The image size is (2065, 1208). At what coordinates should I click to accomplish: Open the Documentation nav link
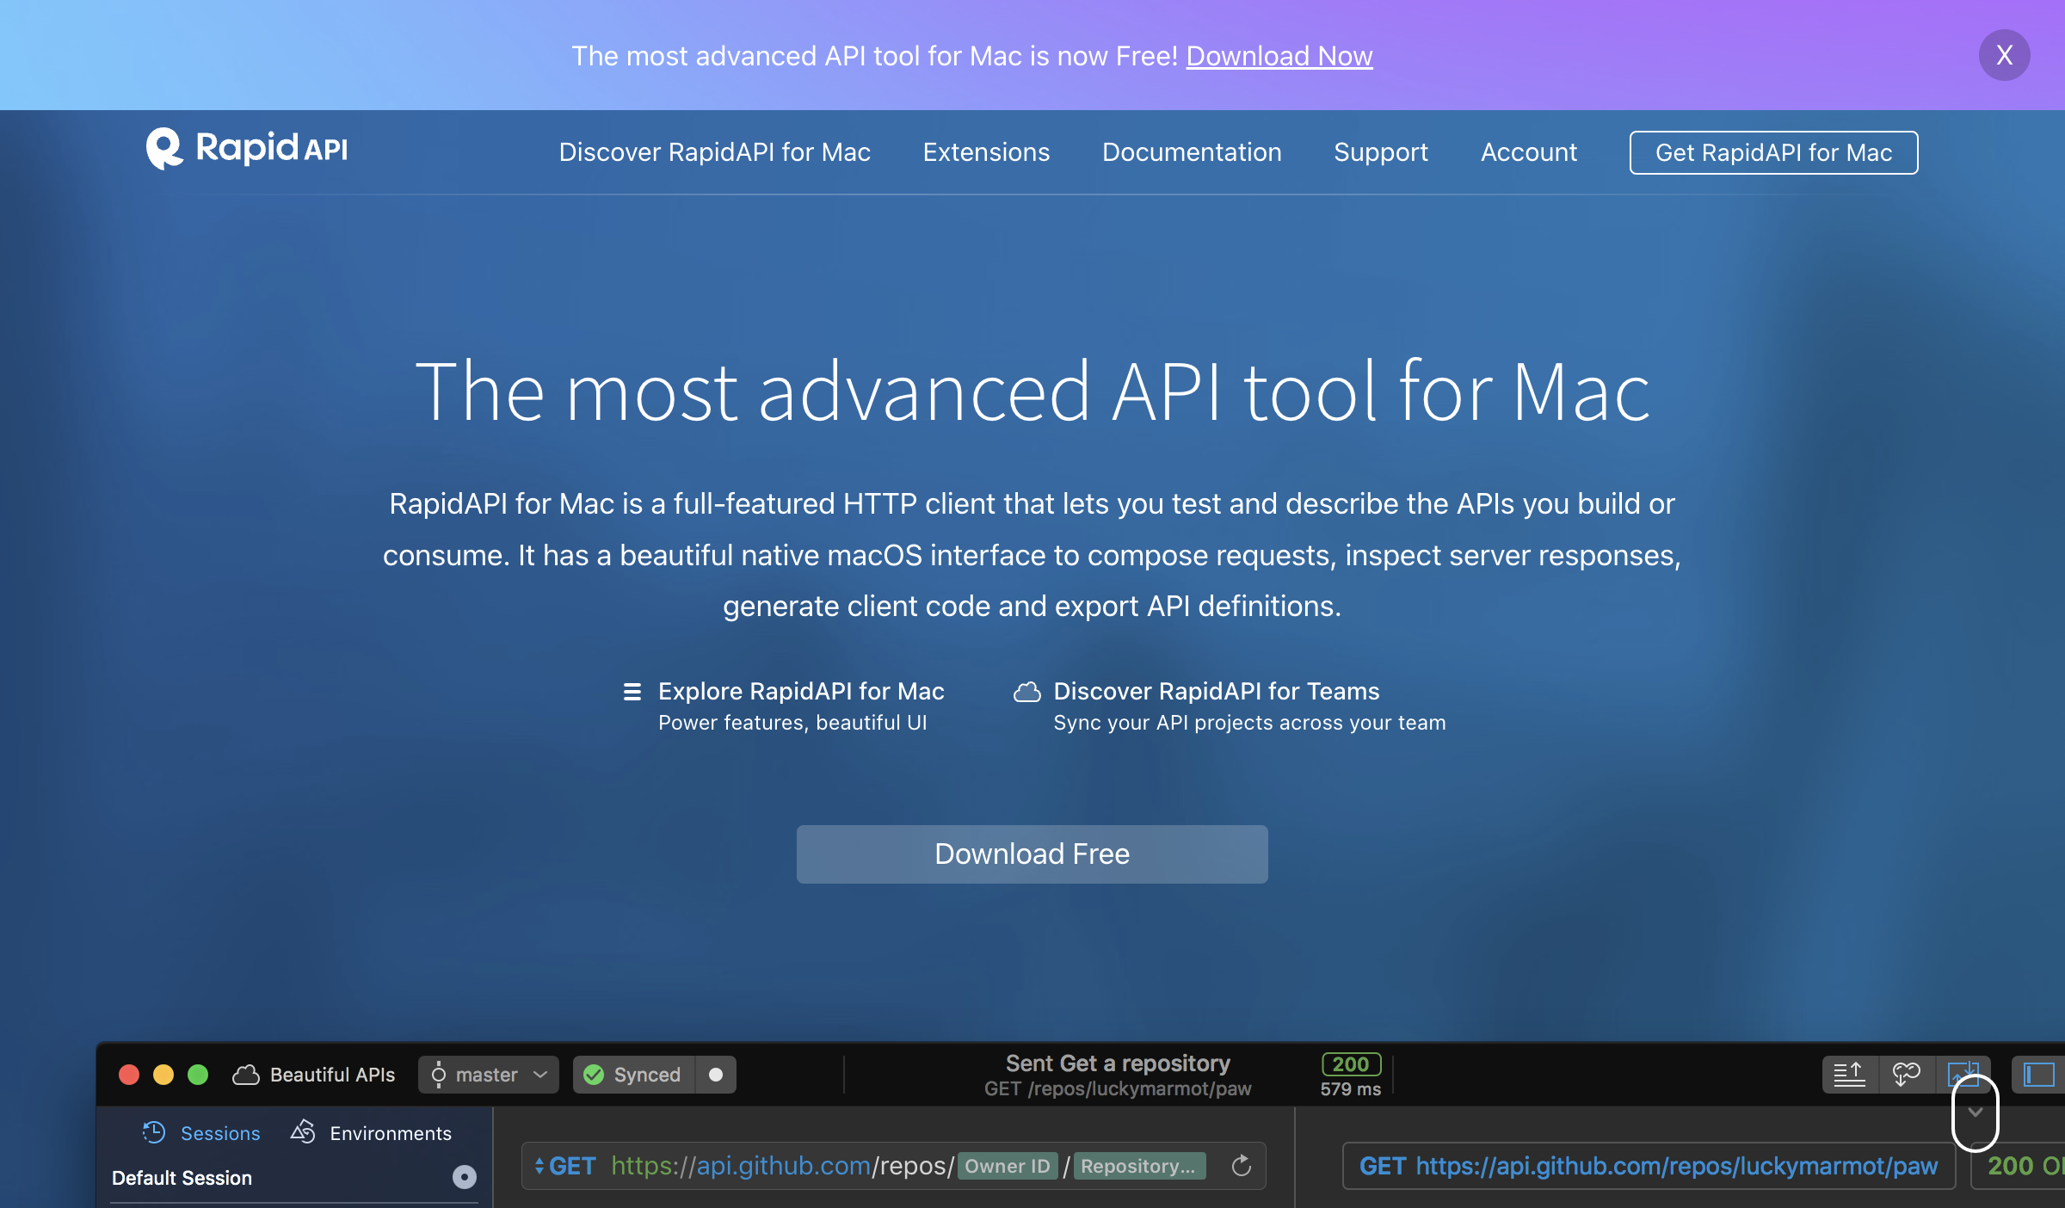(x=1192, y=152)
